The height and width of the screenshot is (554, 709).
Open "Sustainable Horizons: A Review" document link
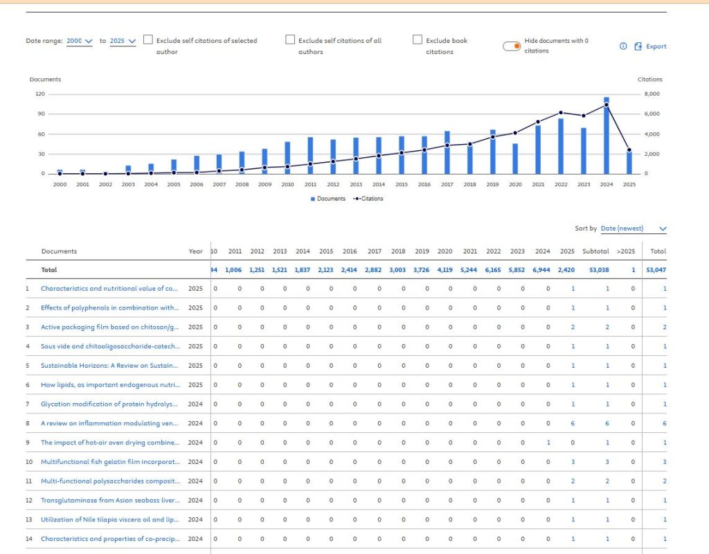[110, 365]
